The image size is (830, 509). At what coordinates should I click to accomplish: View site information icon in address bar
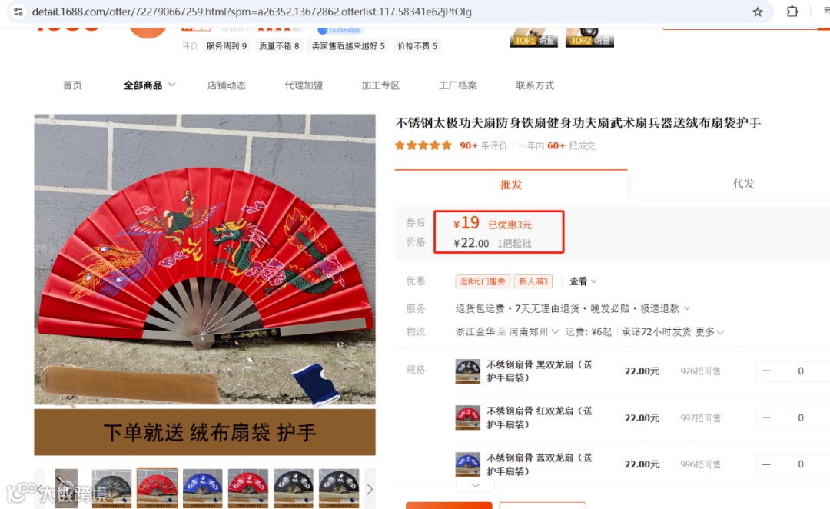[x=18, y=11]
